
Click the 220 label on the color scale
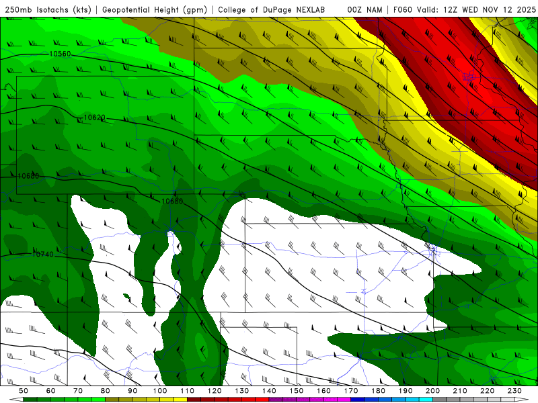487,391
